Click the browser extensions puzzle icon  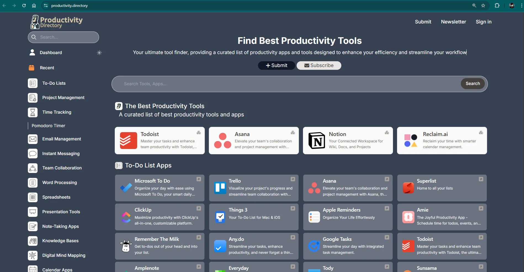tap(497, 6)
